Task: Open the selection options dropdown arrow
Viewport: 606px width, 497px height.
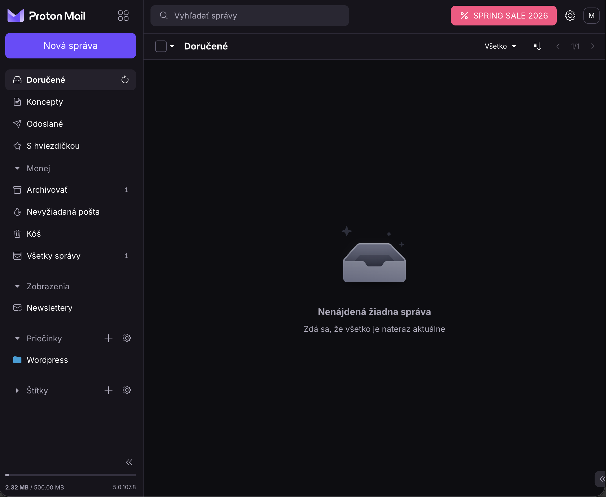Action: tap(172, 46)
